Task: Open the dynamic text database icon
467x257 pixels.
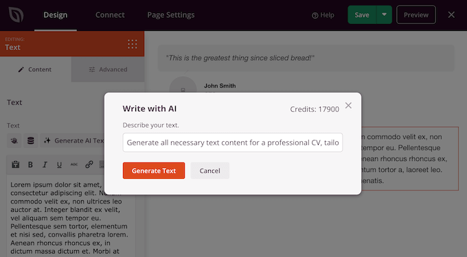Action: 30,140
